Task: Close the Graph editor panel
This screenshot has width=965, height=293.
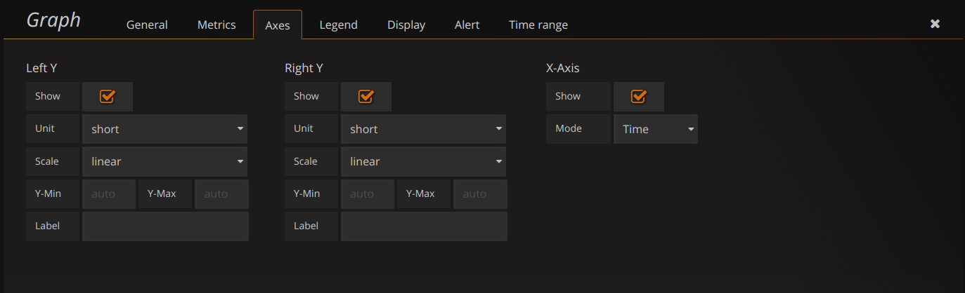Action: tap(935, 24)
